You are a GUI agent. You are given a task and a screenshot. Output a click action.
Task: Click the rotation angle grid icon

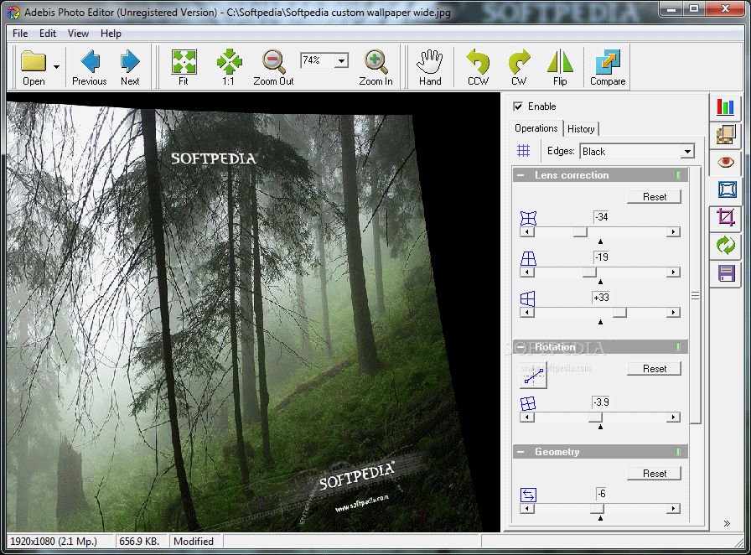point(528,403)
